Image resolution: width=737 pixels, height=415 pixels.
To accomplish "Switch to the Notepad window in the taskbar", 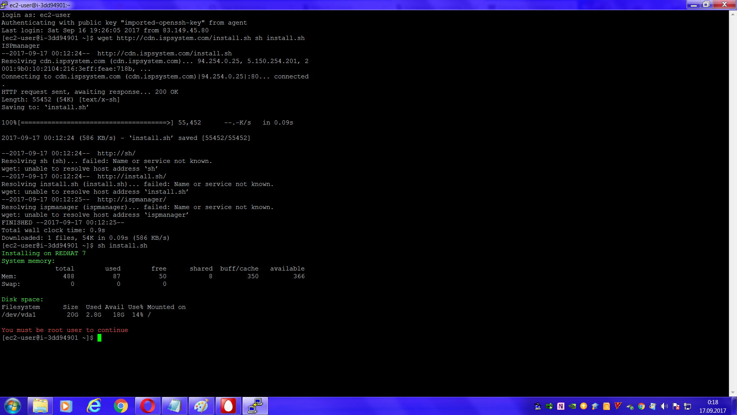I will (x=175, y=406).
